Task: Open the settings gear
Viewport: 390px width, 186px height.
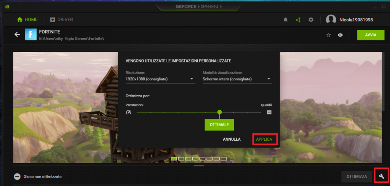Action: point(311,20)
